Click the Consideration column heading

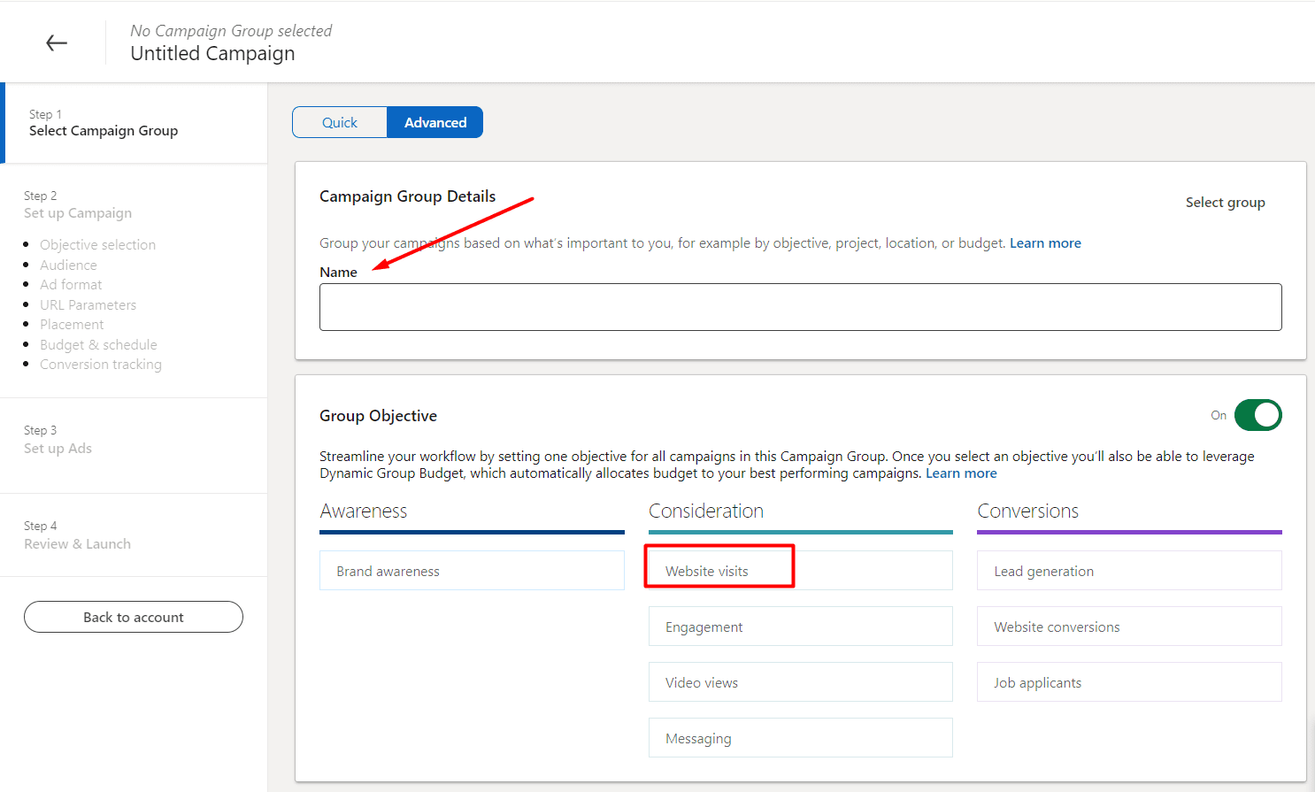706,511
